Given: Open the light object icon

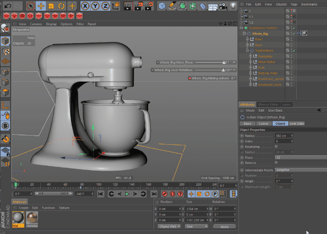Looking at the screenshot, I should [x=233, y=6].
